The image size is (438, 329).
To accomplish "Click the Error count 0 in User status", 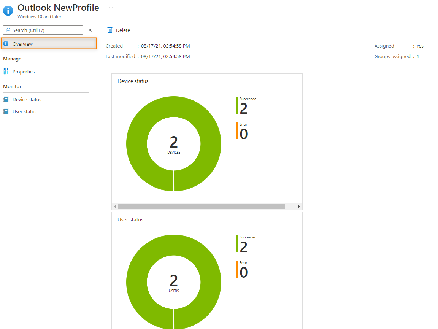I will coord(244,272).
